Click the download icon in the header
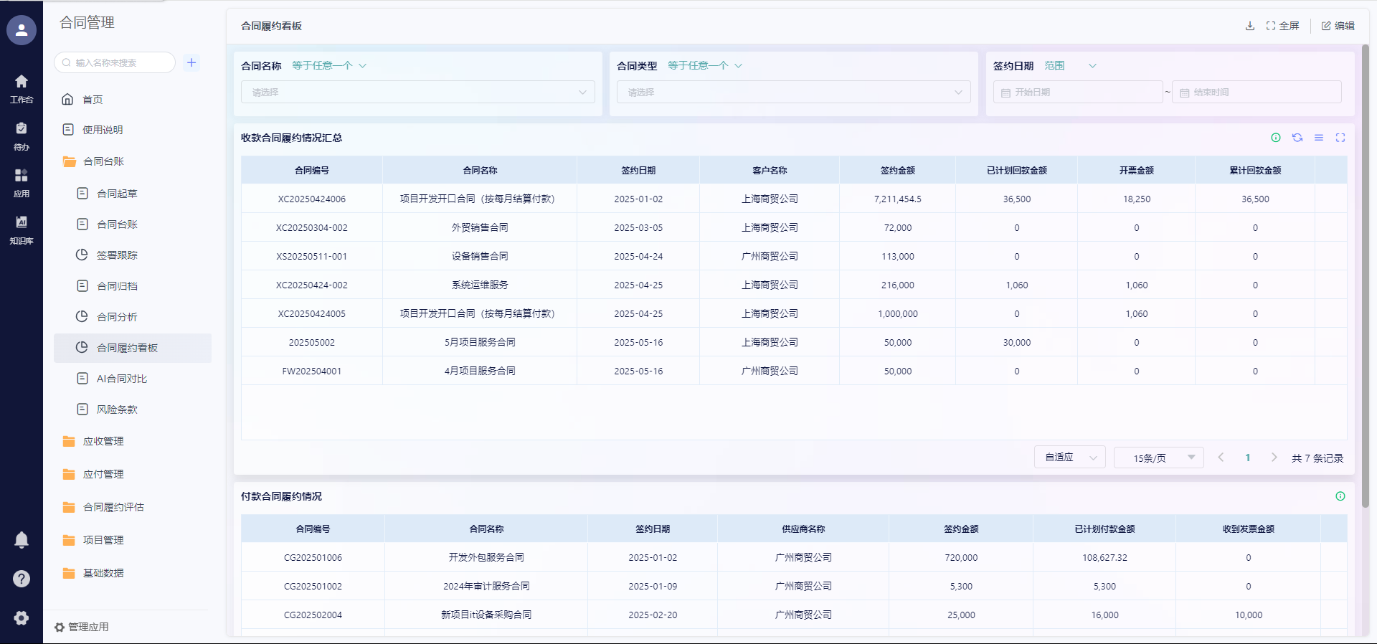 (x=1250, y=26)
